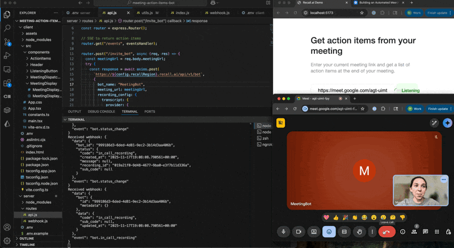Open the Remote Explorer view in the activity bar
This screenshot has height=248, width=454.
(x=7, y=70)
